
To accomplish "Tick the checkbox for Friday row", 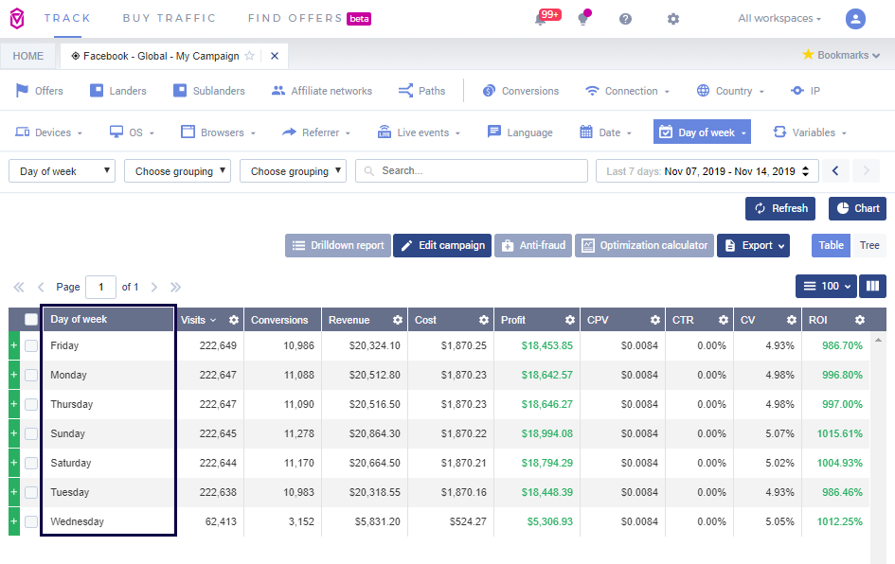I will [31, 346].
